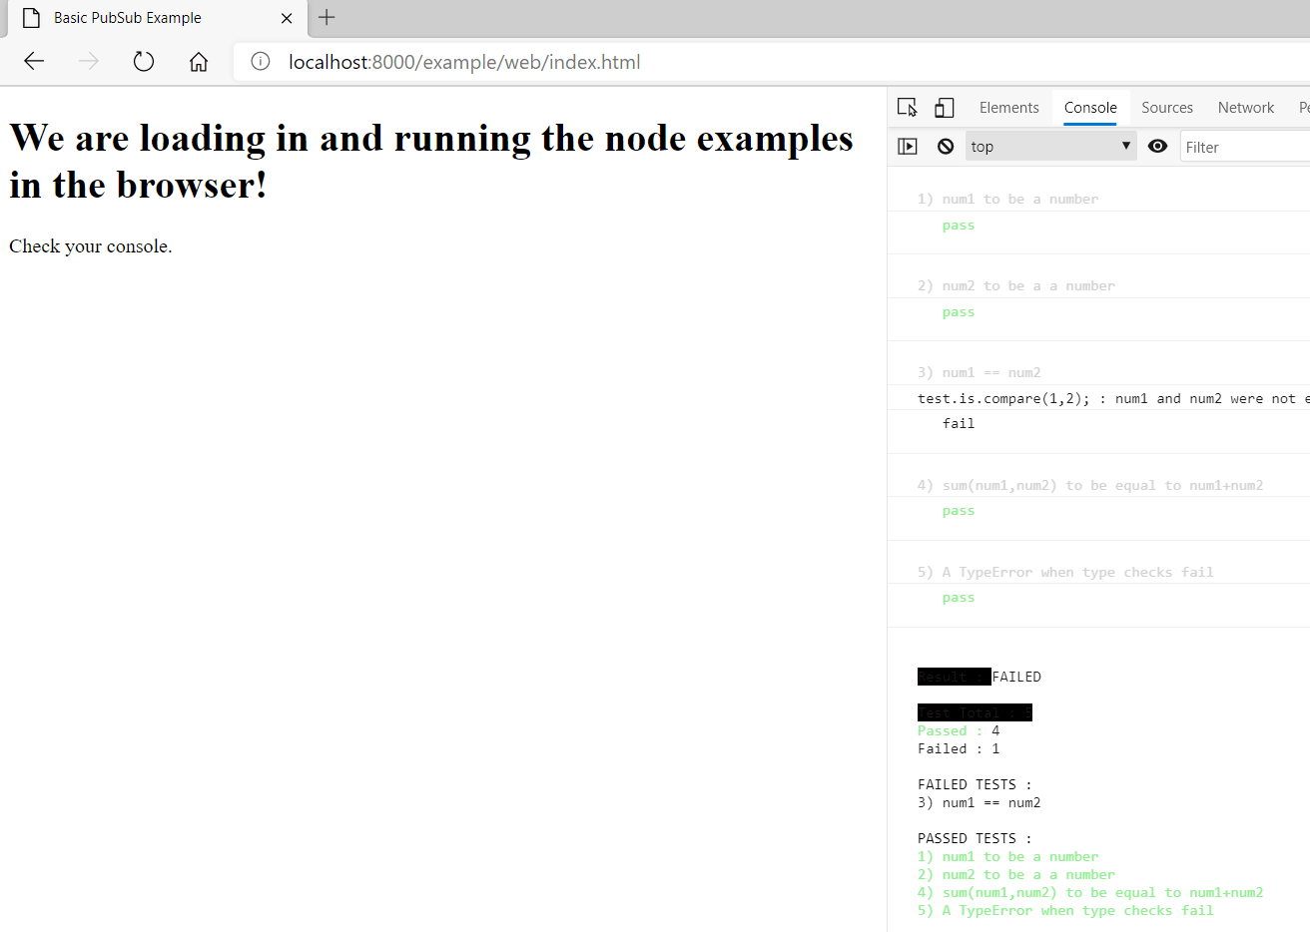
Task: Click the address bar URL
Action: [x=464, y=62]
